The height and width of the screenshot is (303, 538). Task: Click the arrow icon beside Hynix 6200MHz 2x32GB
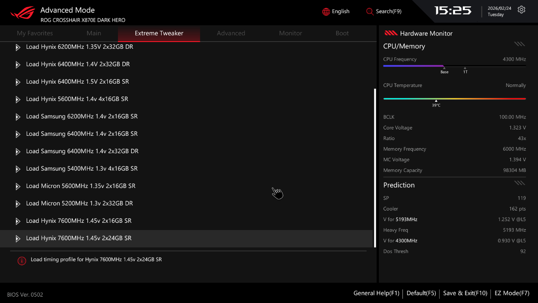18,47
